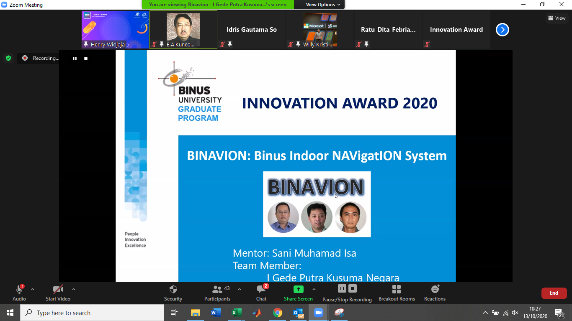Screen dimensions: 572x321
Task: Select E.A.Kunco video thumbnail
Action: coord(183,30)
